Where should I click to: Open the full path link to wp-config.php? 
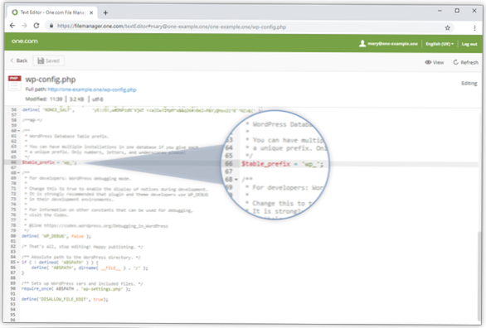point(92,89)
